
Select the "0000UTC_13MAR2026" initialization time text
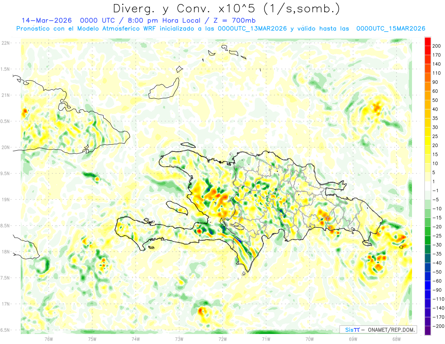pos(252,29)
